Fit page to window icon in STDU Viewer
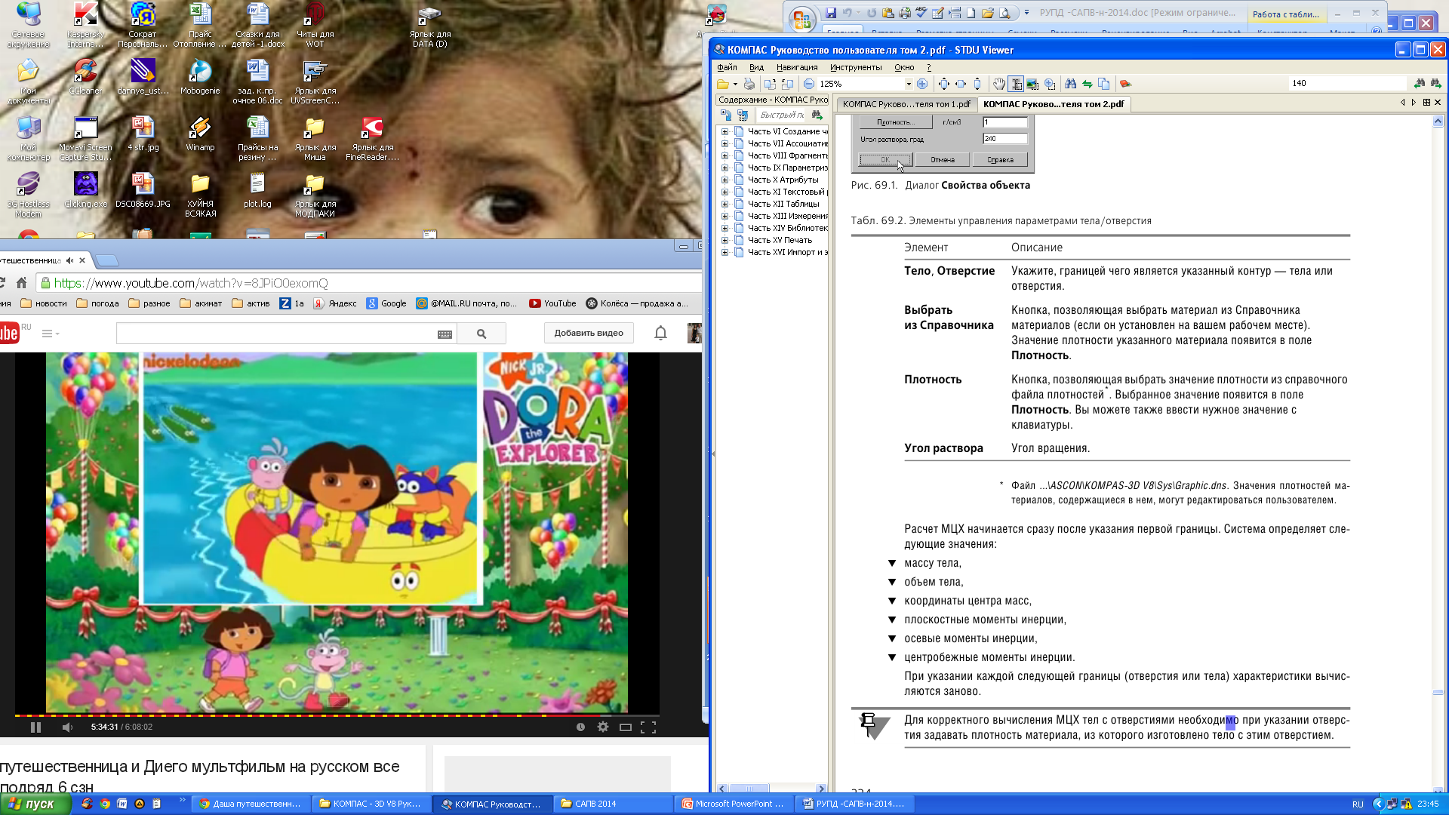 (944, 84)
